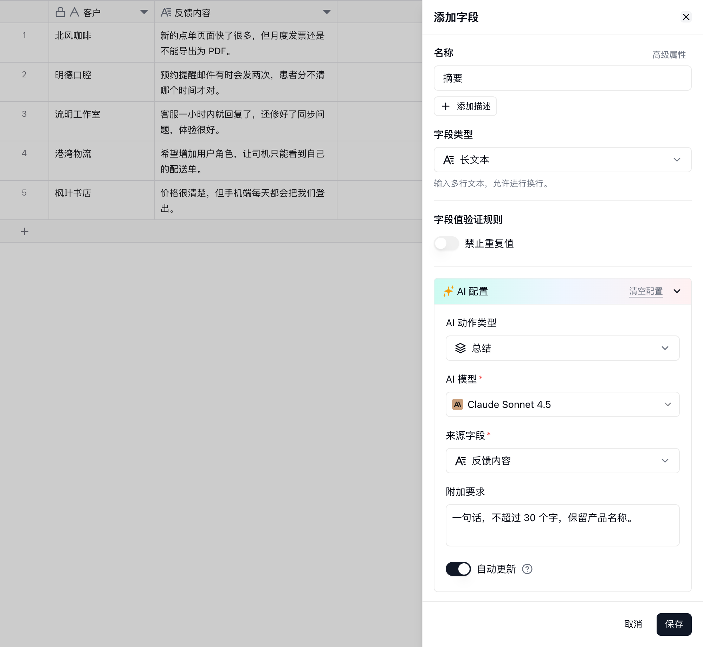The width and height of the screenshot is (703, 647).
Task: Add a new row with the plus icon
Action: coord(25,231)
